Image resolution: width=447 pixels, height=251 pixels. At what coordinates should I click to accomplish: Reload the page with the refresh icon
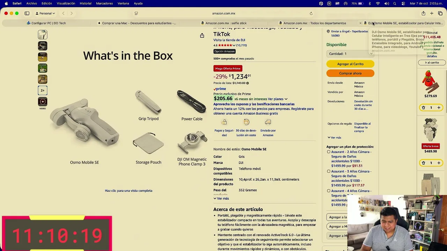point(311,13)
